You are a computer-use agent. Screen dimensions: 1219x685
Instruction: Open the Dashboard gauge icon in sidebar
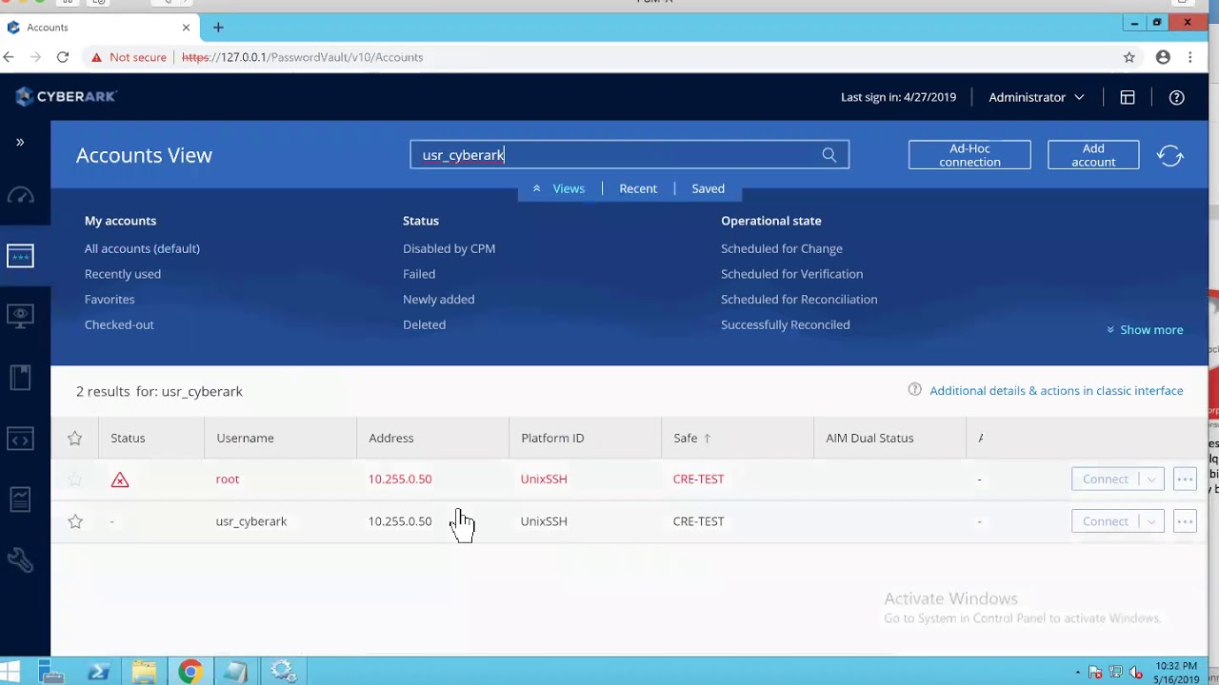point(20,196)
